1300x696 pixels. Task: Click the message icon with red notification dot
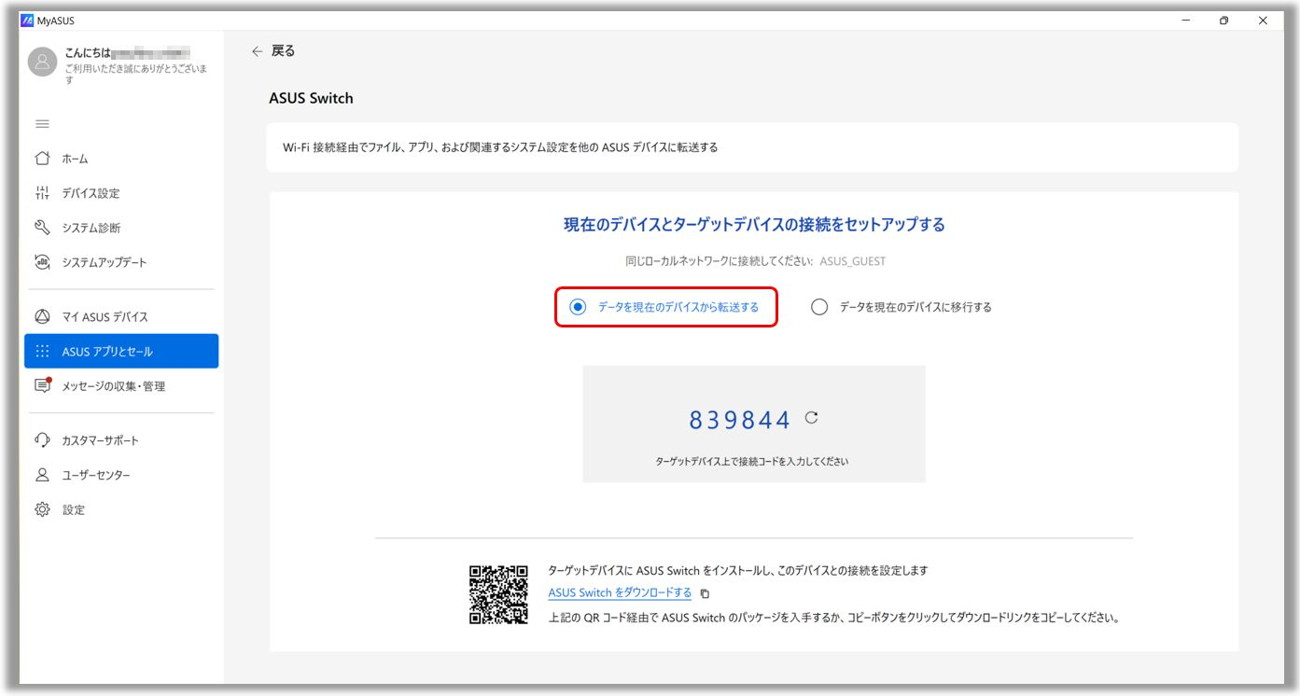pos(43,385)
